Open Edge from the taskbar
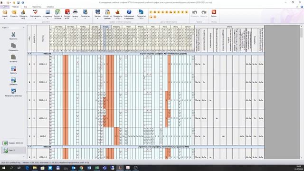The width and height of the screenshot is (304, 171). pyautogui.click(x=27, y=168)
